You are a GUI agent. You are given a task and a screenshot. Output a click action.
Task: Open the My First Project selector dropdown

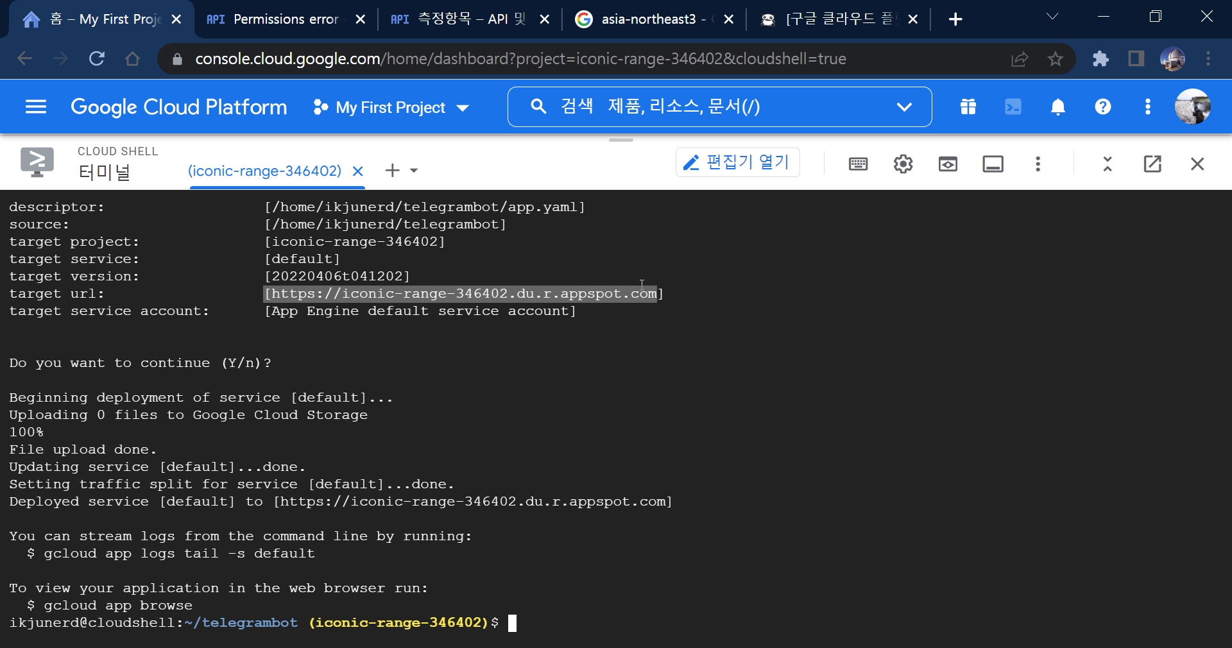[x=391, y=107]
